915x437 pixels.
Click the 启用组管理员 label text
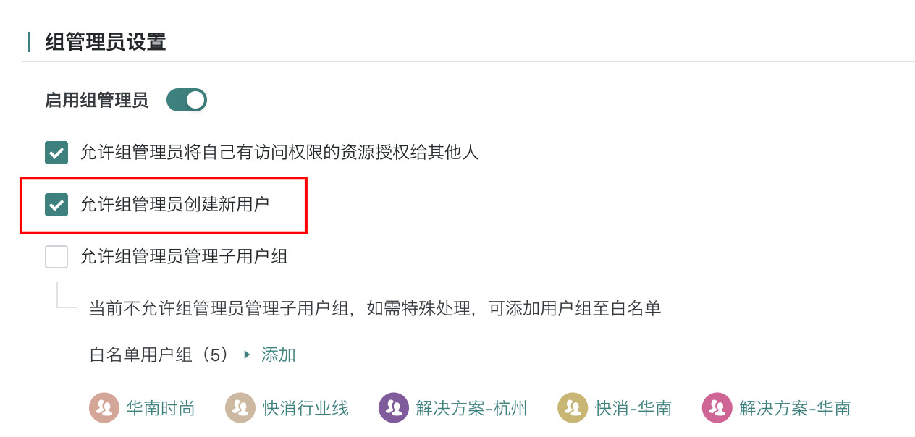96,100
